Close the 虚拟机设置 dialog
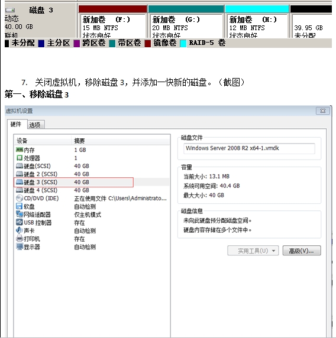 [x=322, y=111]
